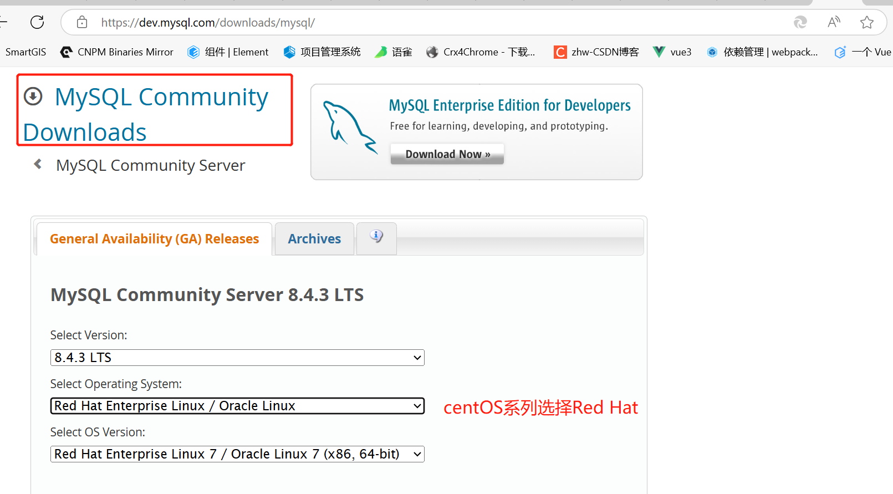
Task: Open the Select Operating System dropdown
Action: 237,406
